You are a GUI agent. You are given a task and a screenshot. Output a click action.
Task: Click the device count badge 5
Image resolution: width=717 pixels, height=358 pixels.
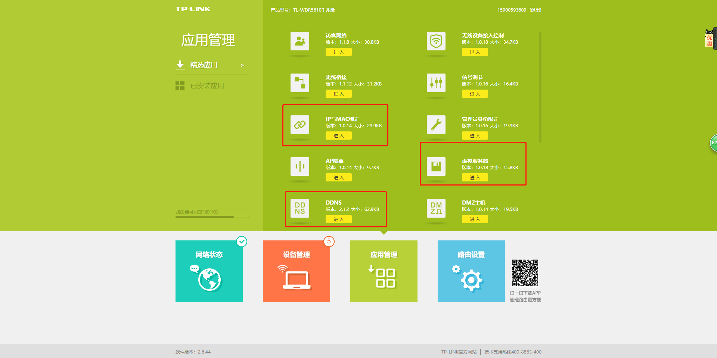tap(329, 242)
